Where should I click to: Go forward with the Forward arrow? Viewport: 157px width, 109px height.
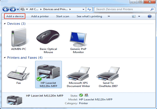pyautogui.click(x=13, y=9)
